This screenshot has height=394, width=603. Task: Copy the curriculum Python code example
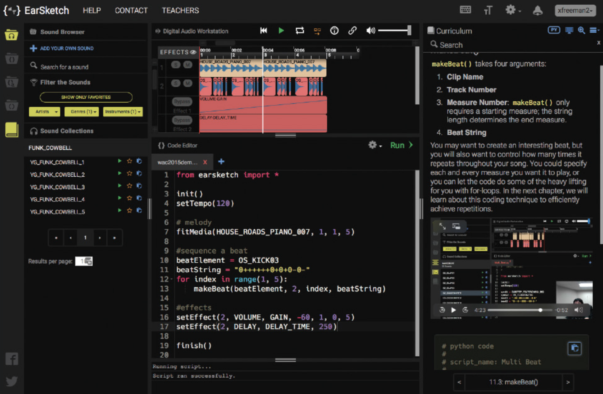coord(574,348)
